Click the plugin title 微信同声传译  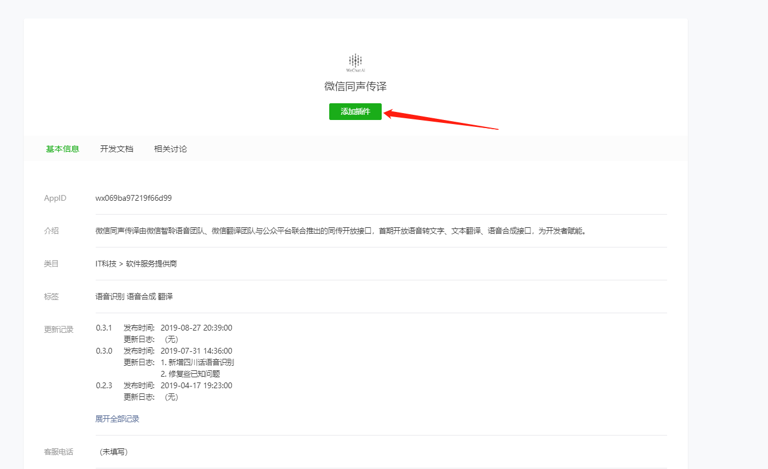(355, 87)
